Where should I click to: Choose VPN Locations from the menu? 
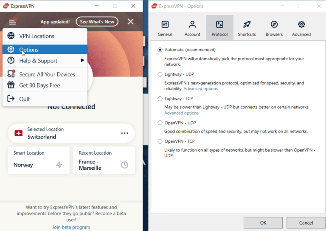(x=45, y=36)
